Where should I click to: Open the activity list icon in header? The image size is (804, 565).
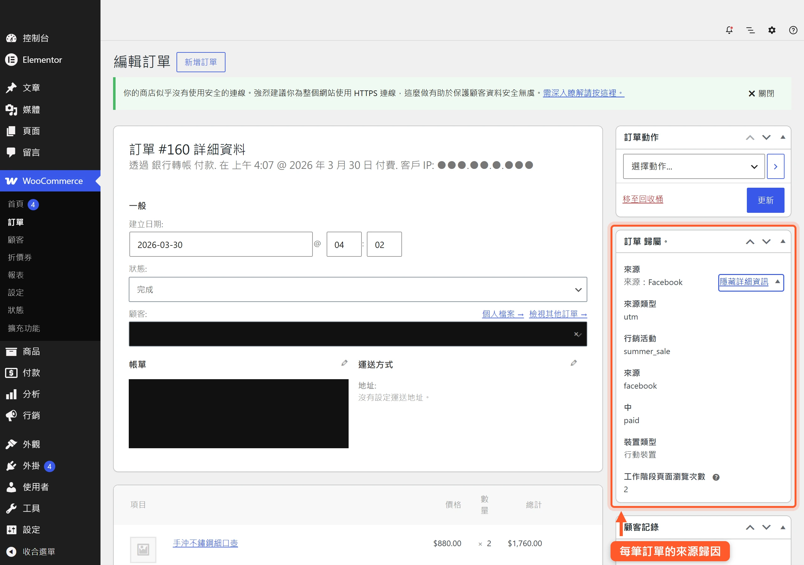click(x=750, y=30)
